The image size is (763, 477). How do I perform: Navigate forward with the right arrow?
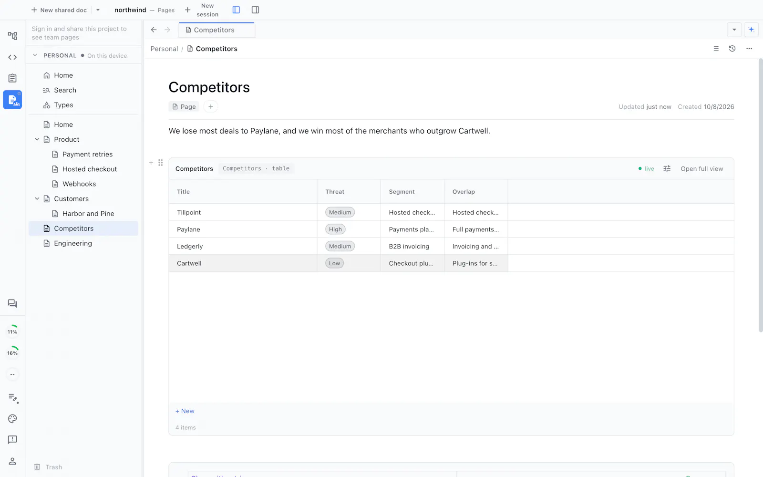tap(167, 30)
